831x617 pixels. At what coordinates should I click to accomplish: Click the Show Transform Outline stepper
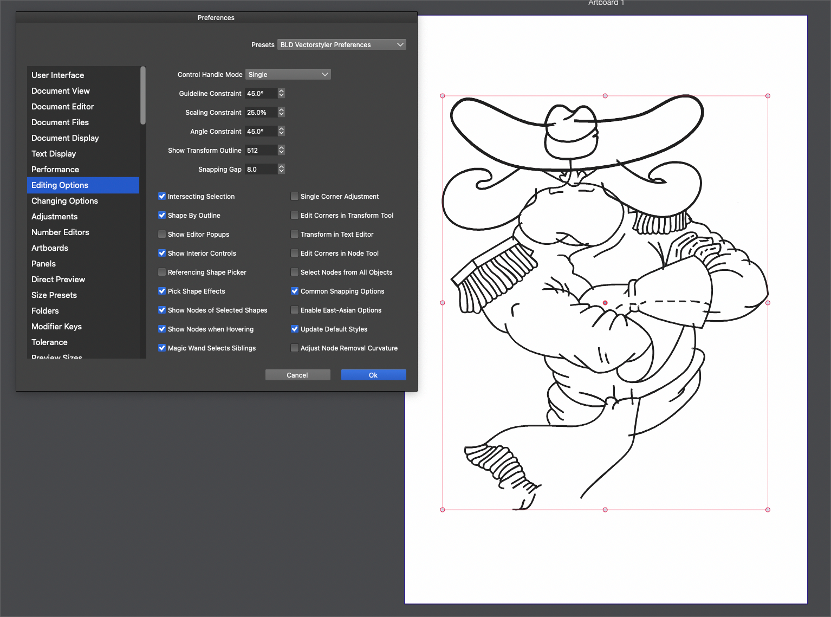(281, 150)
